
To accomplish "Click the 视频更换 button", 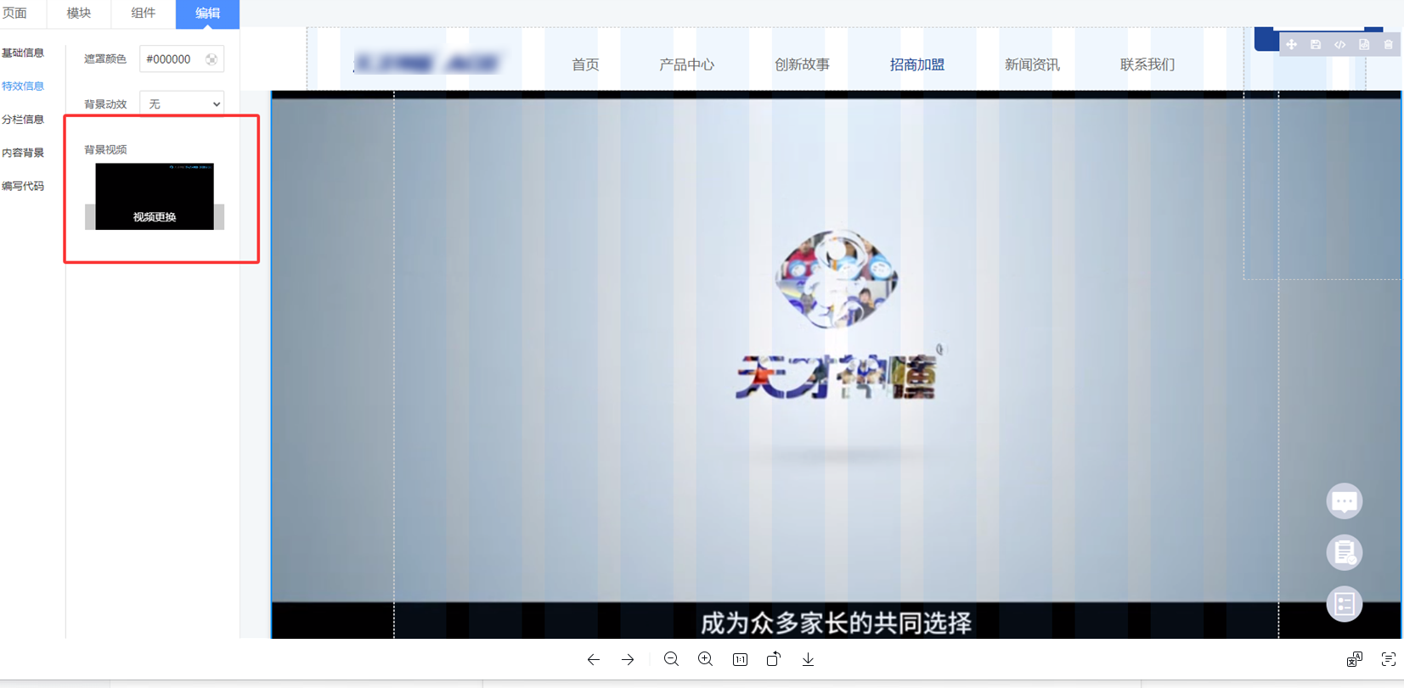I will [155, 217].
